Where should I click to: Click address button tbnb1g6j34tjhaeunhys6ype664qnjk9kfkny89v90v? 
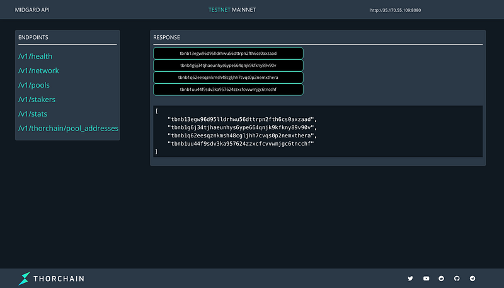pyautogui.click(x=228, y=66)
